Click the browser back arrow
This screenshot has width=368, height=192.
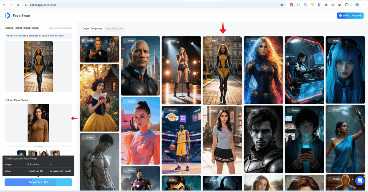4,5
